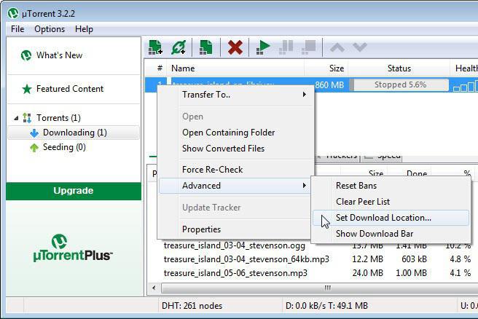Click the Create New Torrent icon

[x=206, y=47]
